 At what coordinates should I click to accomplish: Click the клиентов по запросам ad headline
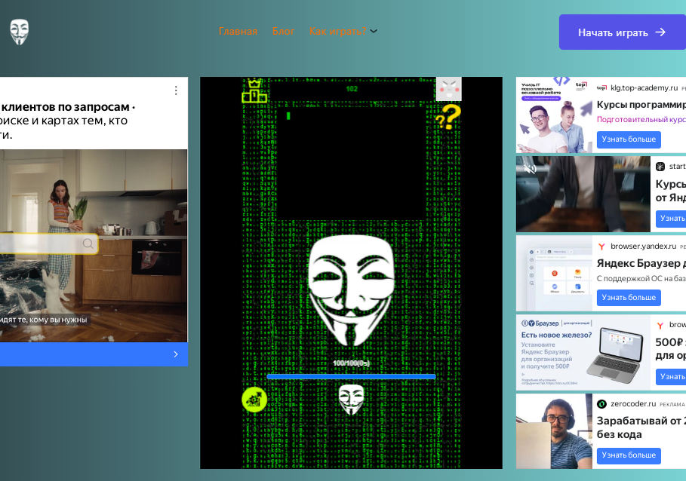[67, 107]
